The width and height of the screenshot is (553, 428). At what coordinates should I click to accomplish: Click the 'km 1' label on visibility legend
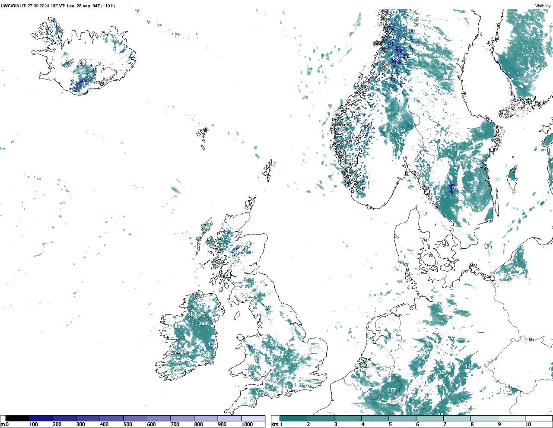coord(276,425)
